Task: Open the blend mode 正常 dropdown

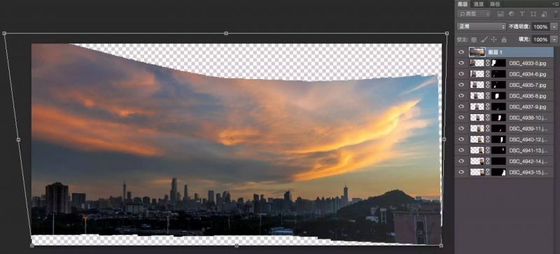Action: tap(482, 27)
